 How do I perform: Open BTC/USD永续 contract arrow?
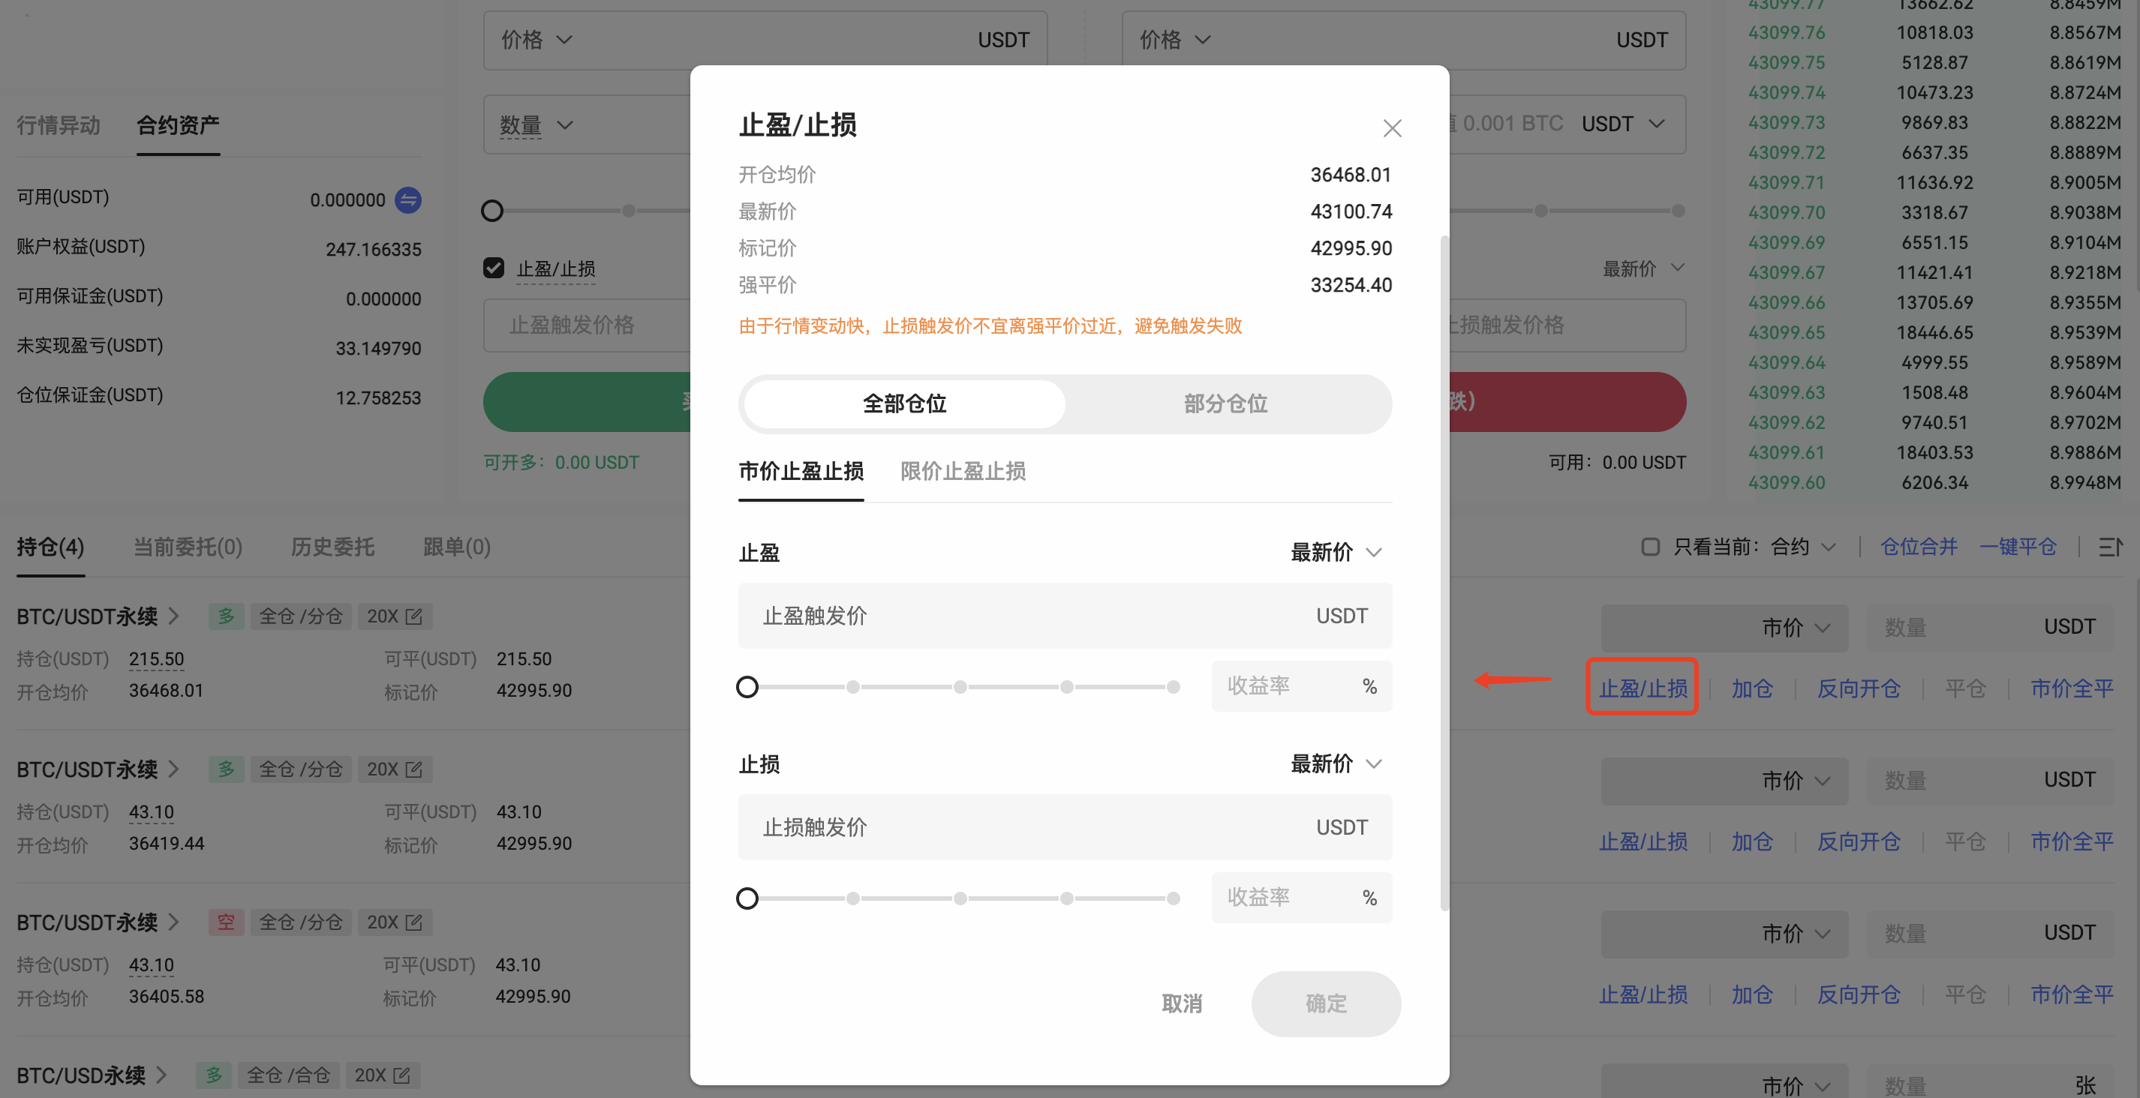pos(161,1075)
